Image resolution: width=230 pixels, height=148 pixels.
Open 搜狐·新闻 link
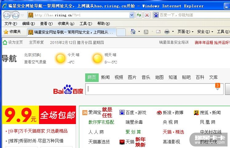coord(207,113)
